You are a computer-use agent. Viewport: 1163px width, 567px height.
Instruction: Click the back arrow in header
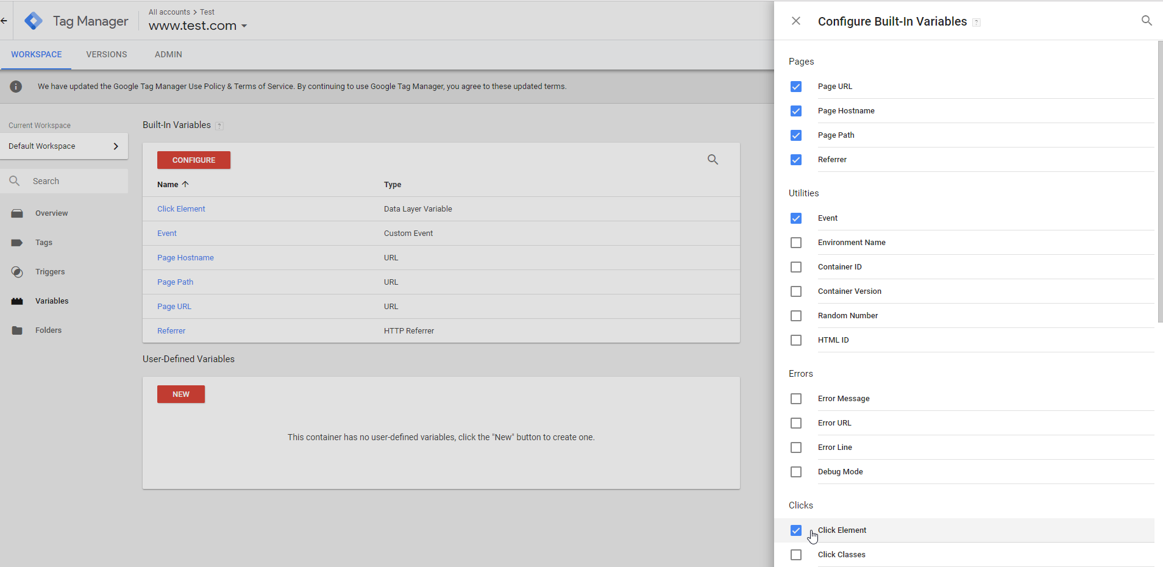click(4, 21)
